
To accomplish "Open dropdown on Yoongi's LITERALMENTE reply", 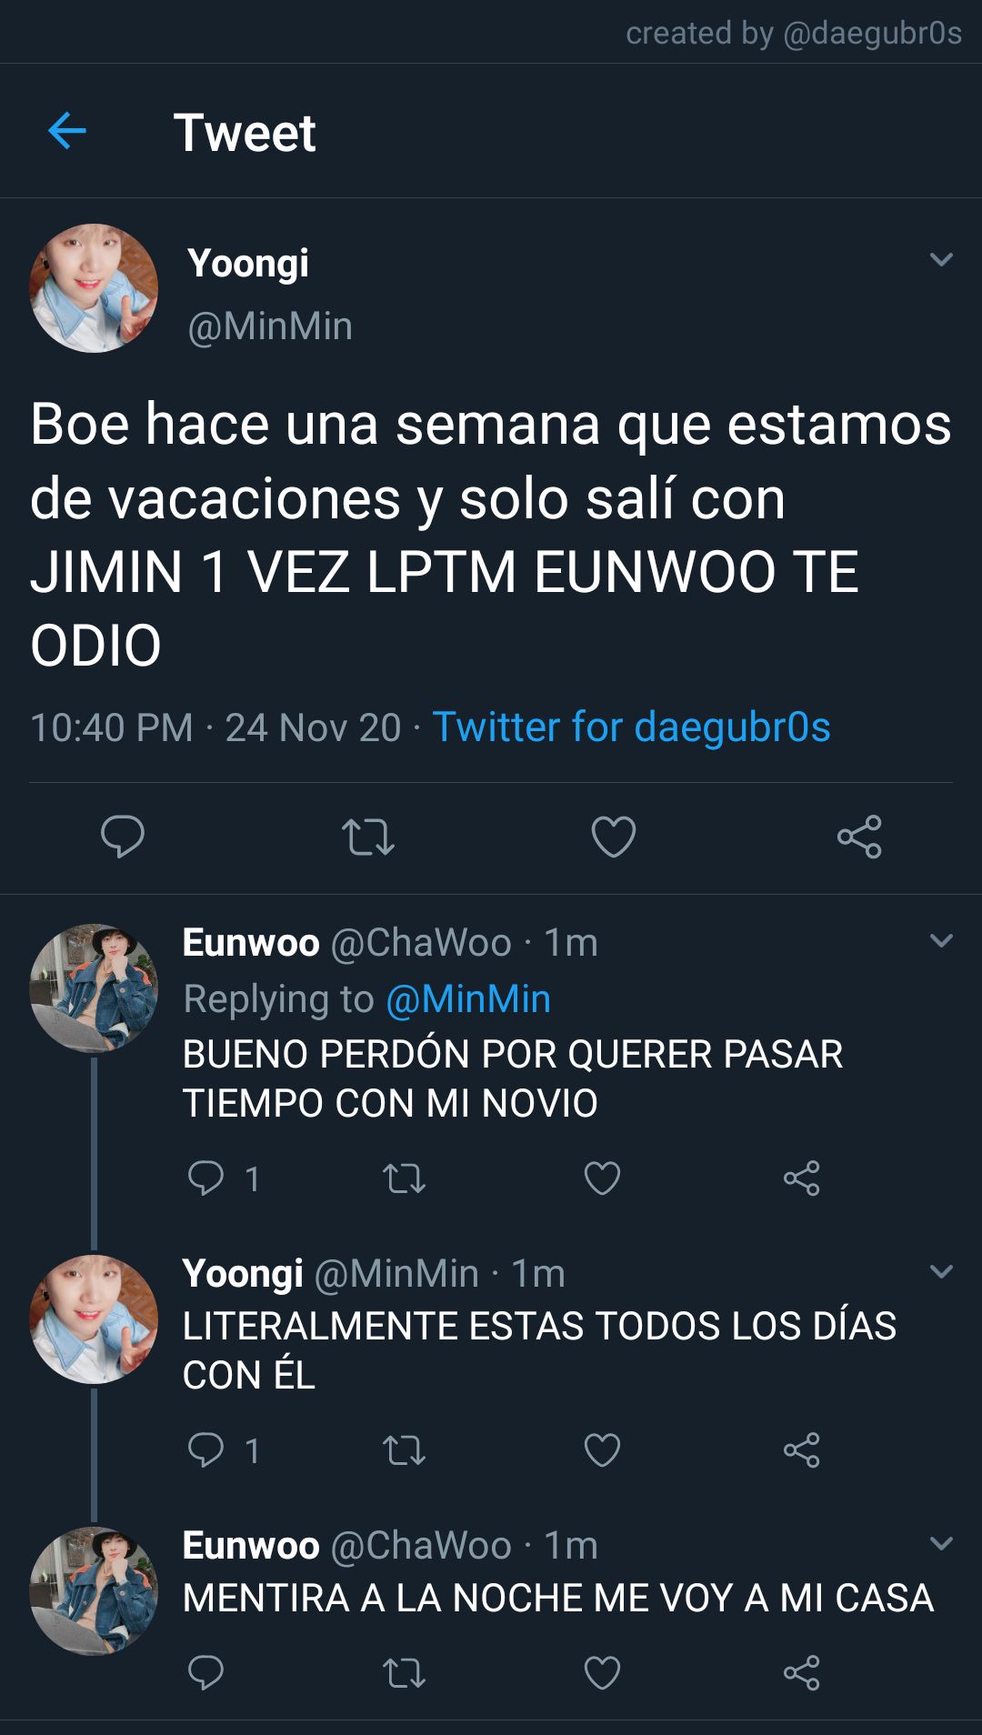I will click(x=941, y=1271).
